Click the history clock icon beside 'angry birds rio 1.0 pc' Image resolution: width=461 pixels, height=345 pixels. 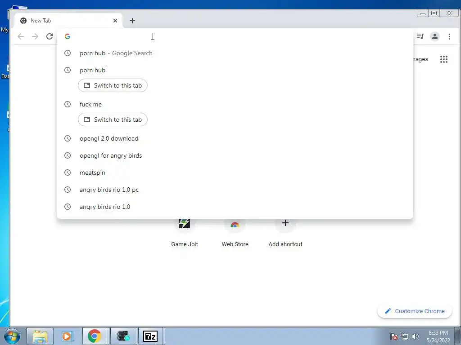(x=68, y=190)
